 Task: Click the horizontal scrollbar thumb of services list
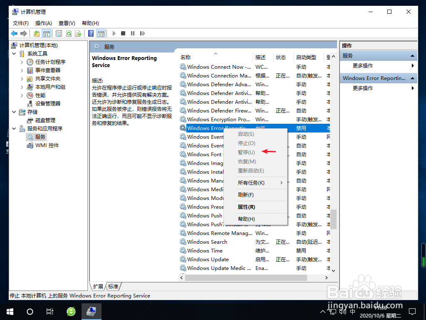(x=246, y=277)
